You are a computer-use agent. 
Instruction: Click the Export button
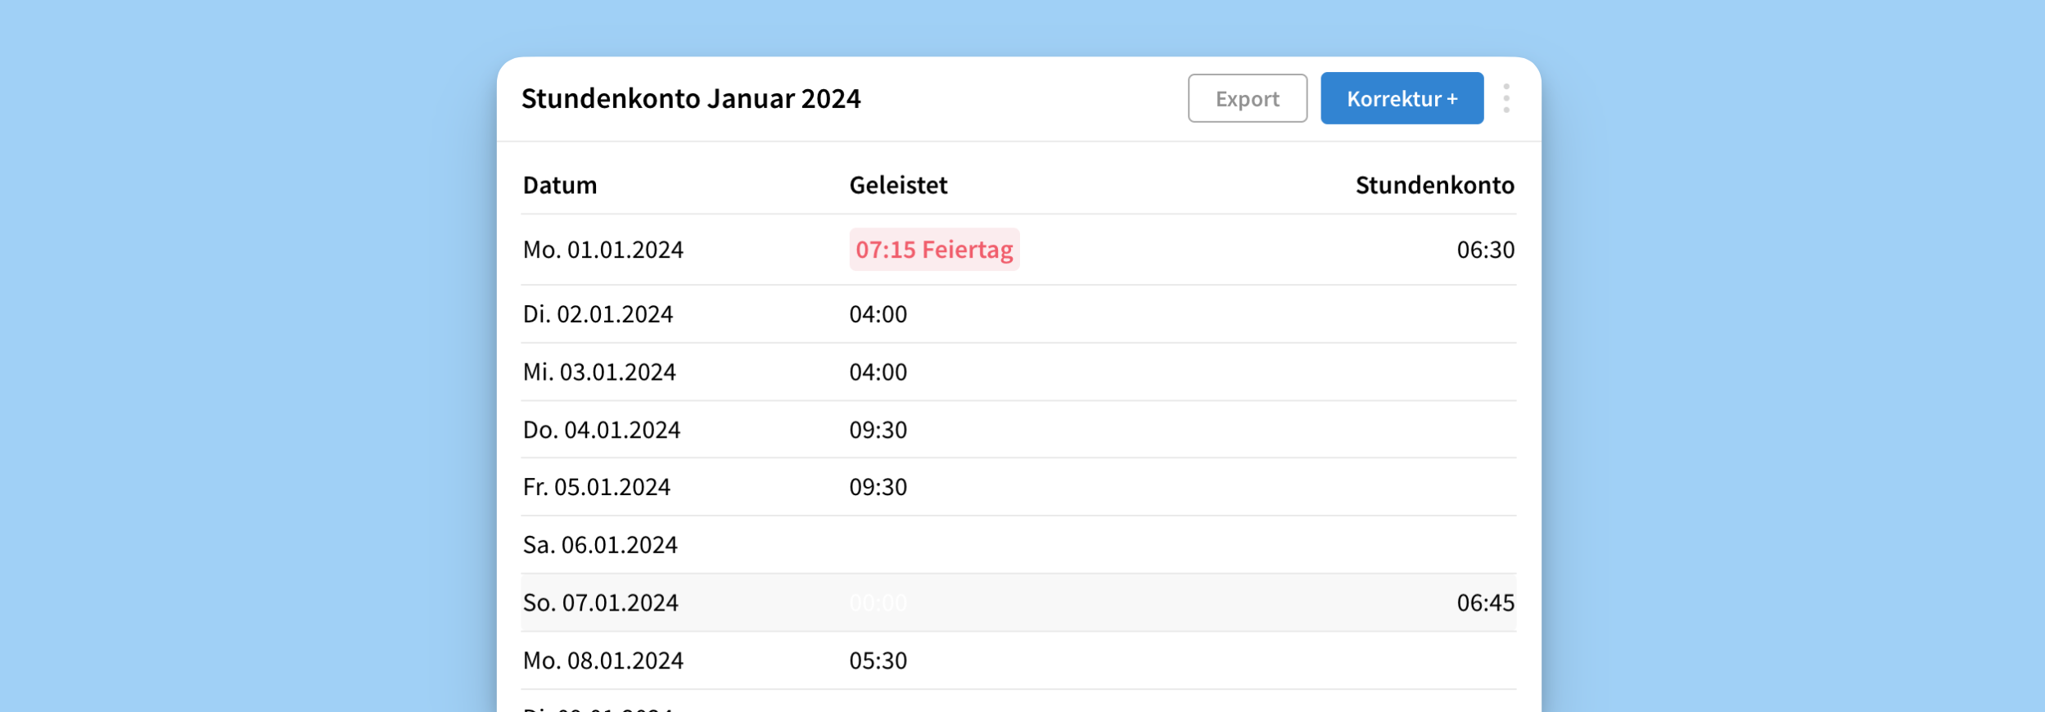(x=1247, y=98)
